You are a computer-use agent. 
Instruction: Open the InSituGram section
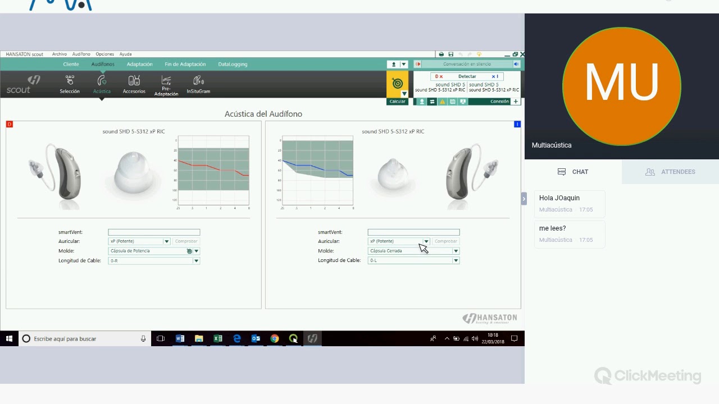(x=198, y=84)
